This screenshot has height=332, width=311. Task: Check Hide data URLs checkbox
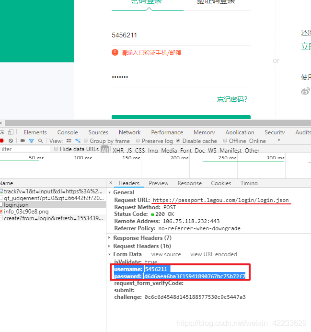pyautogui.click(x=56, y=149)
